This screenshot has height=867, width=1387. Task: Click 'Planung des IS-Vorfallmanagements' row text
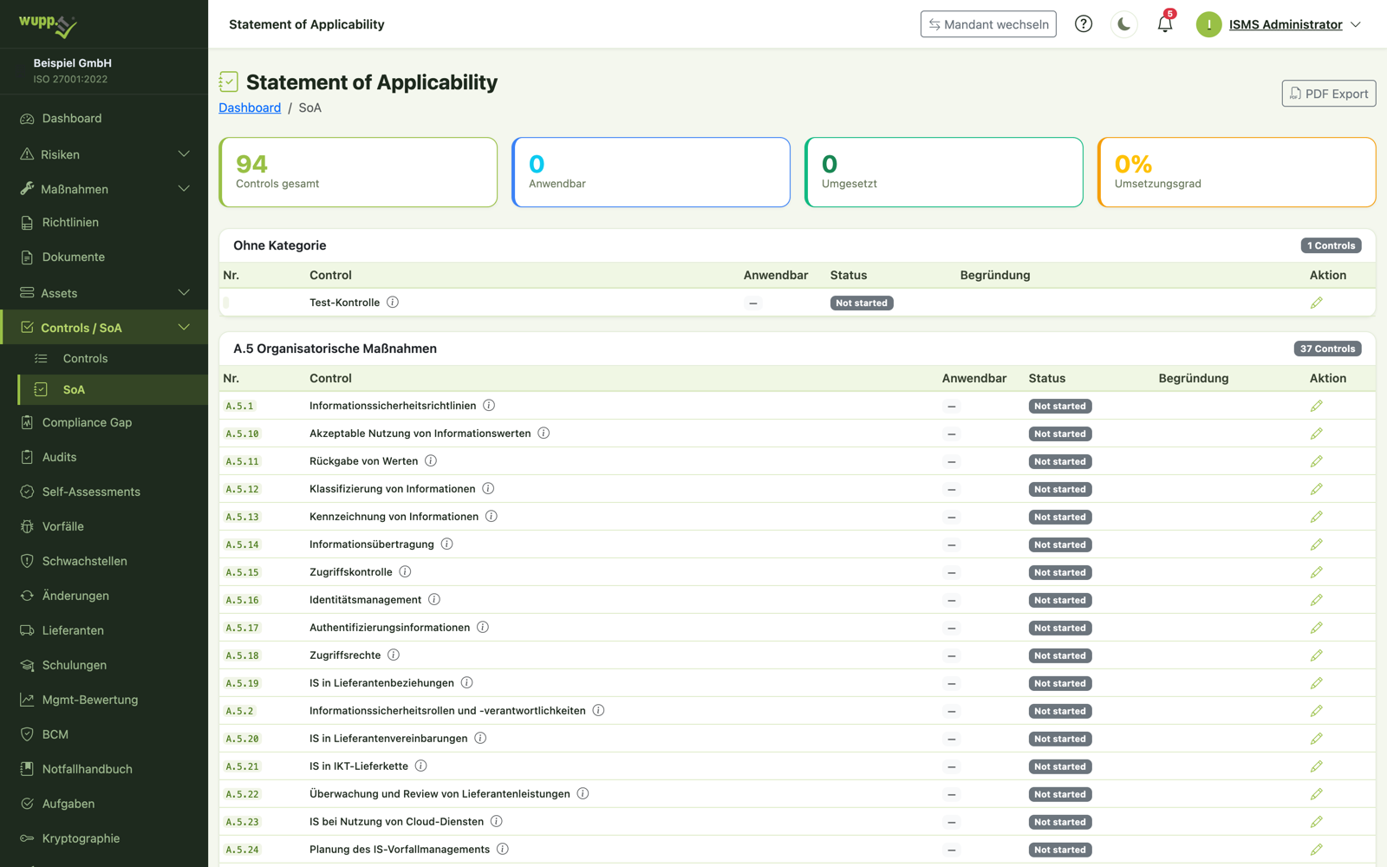click(400, 850)
